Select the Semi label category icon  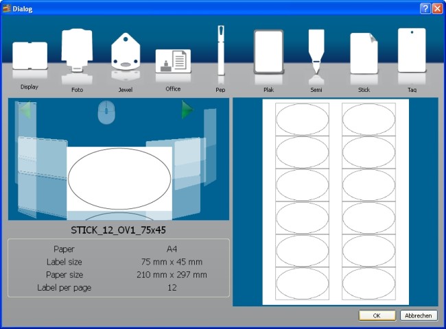316,51
